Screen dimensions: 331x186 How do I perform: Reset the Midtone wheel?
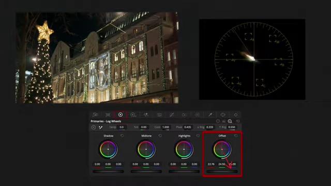(160, 136)
